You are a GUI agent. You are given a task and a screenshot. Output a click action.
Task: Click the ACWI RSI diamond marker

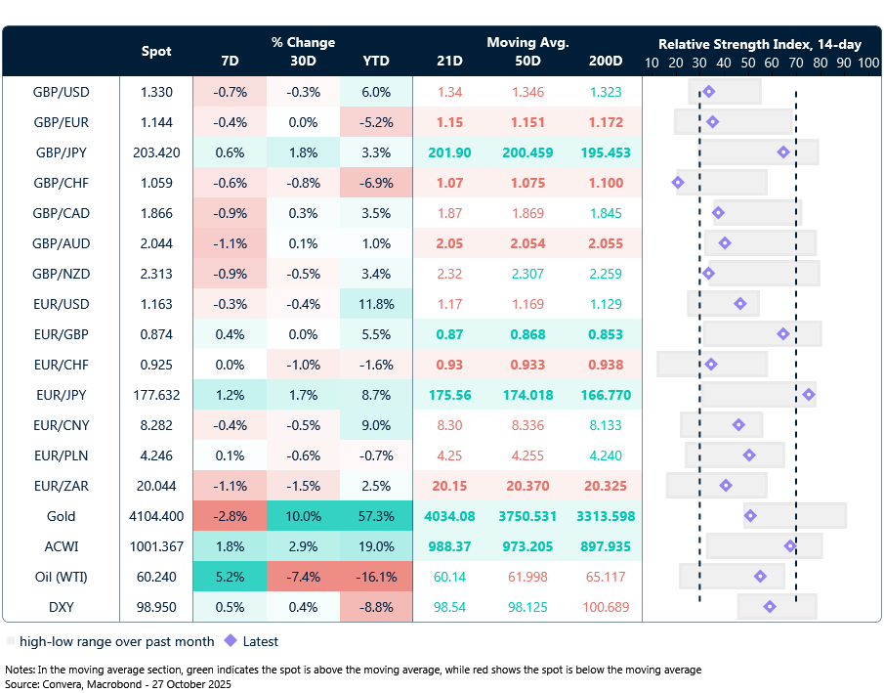[790, 546]
